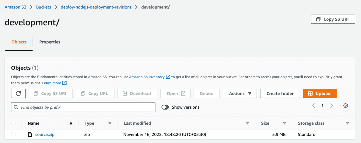Viewport: 361px width, 143px height.
Task: Click the development/ breadcrumb text
Action: 156,7
